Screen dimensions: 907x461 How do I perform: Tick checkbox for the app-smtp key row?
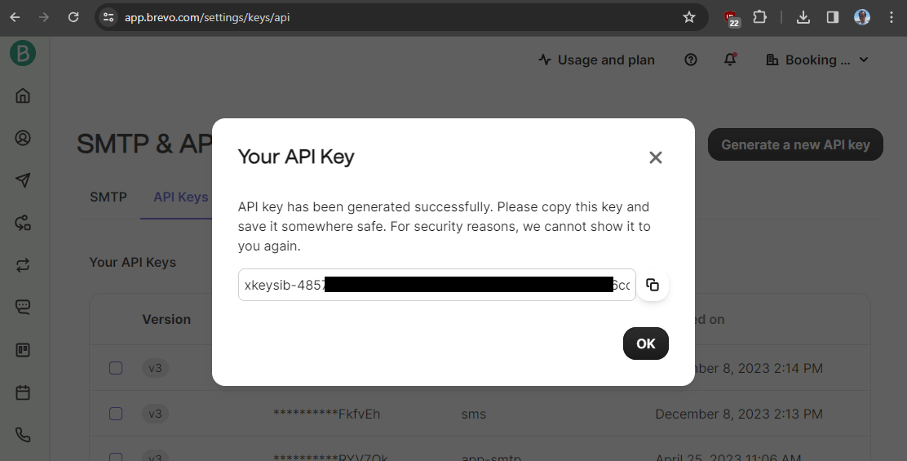point(116,457)
